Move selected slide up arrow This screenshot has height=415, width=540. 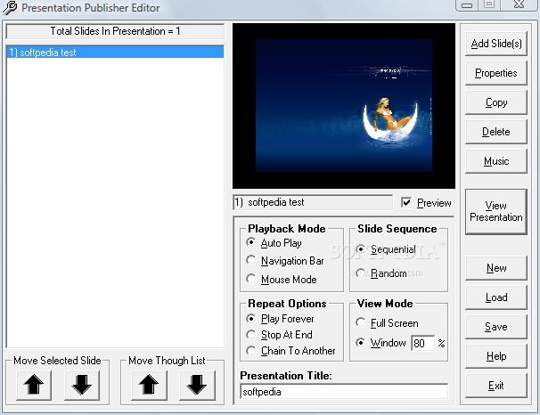pos(34,385)
